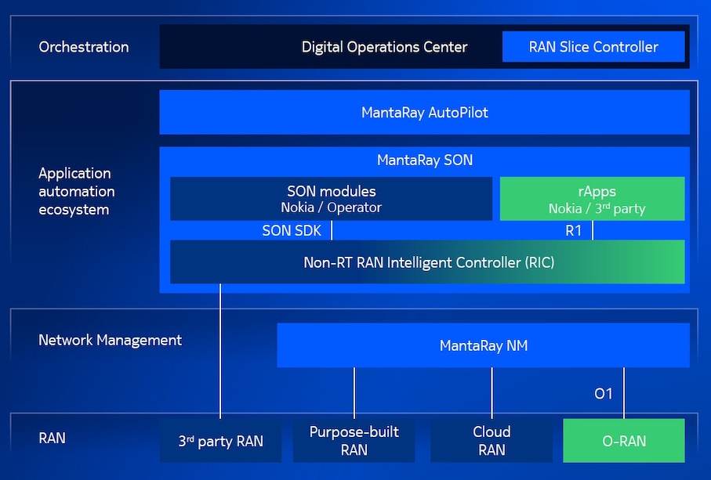Select the "MantaRay NM" bar
711x480 pixels.
coord(484,345)
